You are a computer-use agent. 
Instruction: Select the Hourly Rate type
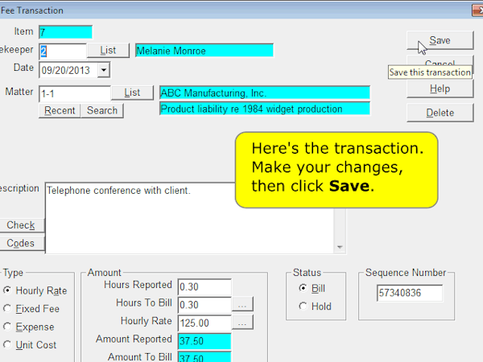click(x=8, y=290)
